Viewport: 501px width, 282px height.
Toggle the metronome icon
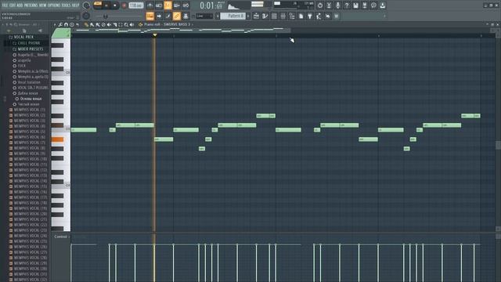[x=150, y=5]
